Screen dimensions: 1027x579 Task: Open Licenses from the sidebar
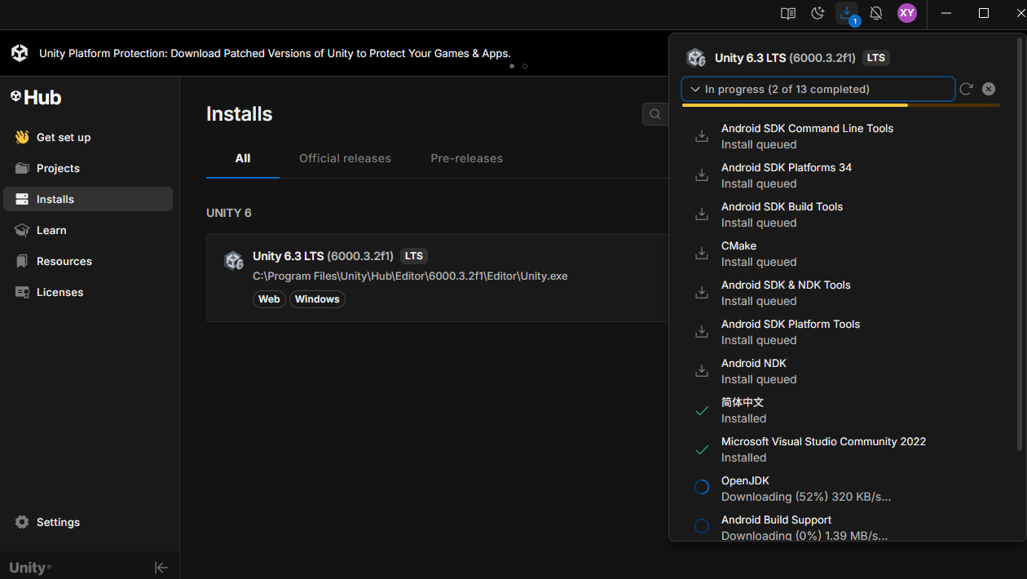[x=60, y=292]
